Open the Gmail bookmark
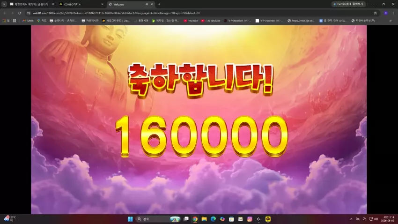 [x=28, y=21]
